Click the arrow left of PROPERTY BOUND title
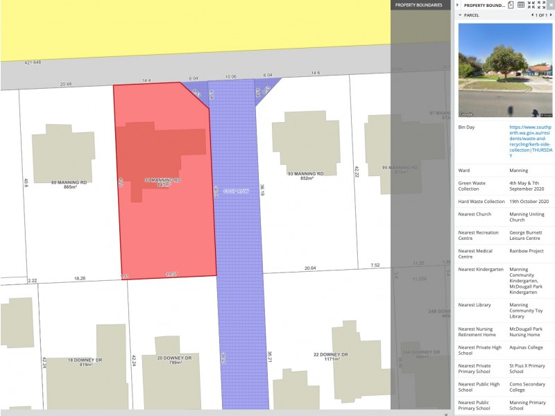 (457, 5)
